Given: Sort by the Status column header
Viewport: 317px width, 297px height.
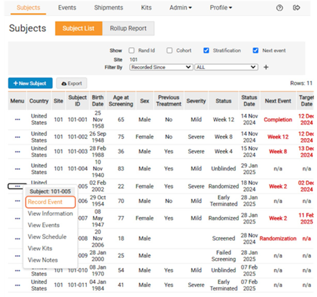Looking at the screenshot, I should pyautogui.click(x=223, y=101).
